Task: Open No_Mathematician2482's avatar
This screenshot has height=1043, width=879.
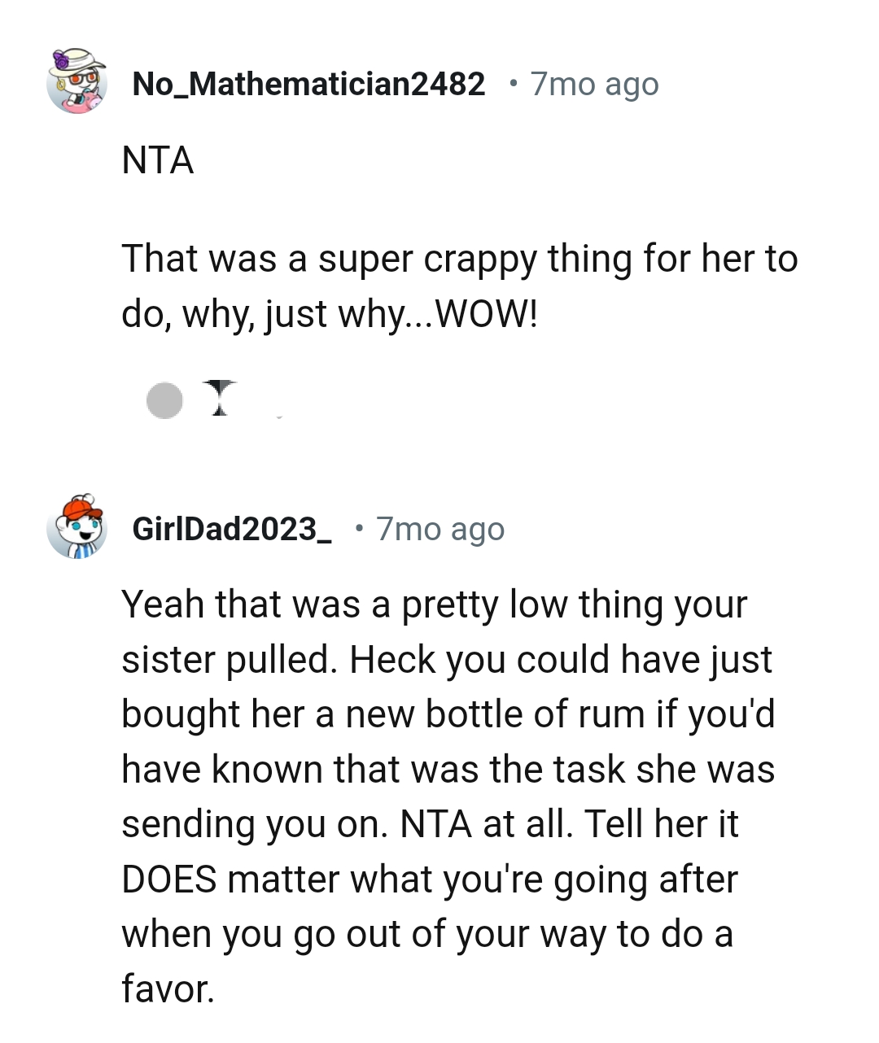Action: click(x=77, y=81)
